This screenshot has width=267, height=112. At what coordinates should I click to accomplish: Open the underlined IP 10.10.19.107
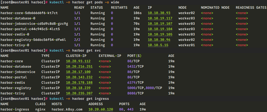(x=160, y=24)
